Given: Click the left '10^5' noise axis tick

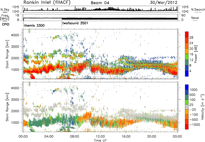Looking at the screenshot, I should (x=16, y=7).
